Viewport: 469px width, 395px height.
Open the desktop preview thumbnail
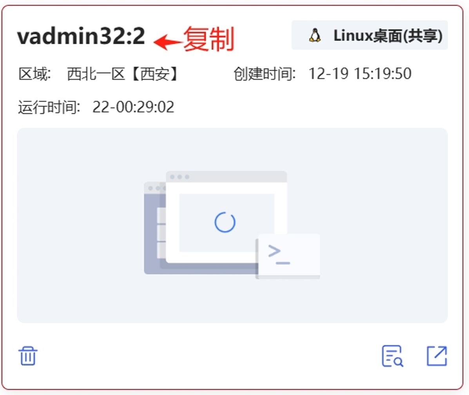232,225
